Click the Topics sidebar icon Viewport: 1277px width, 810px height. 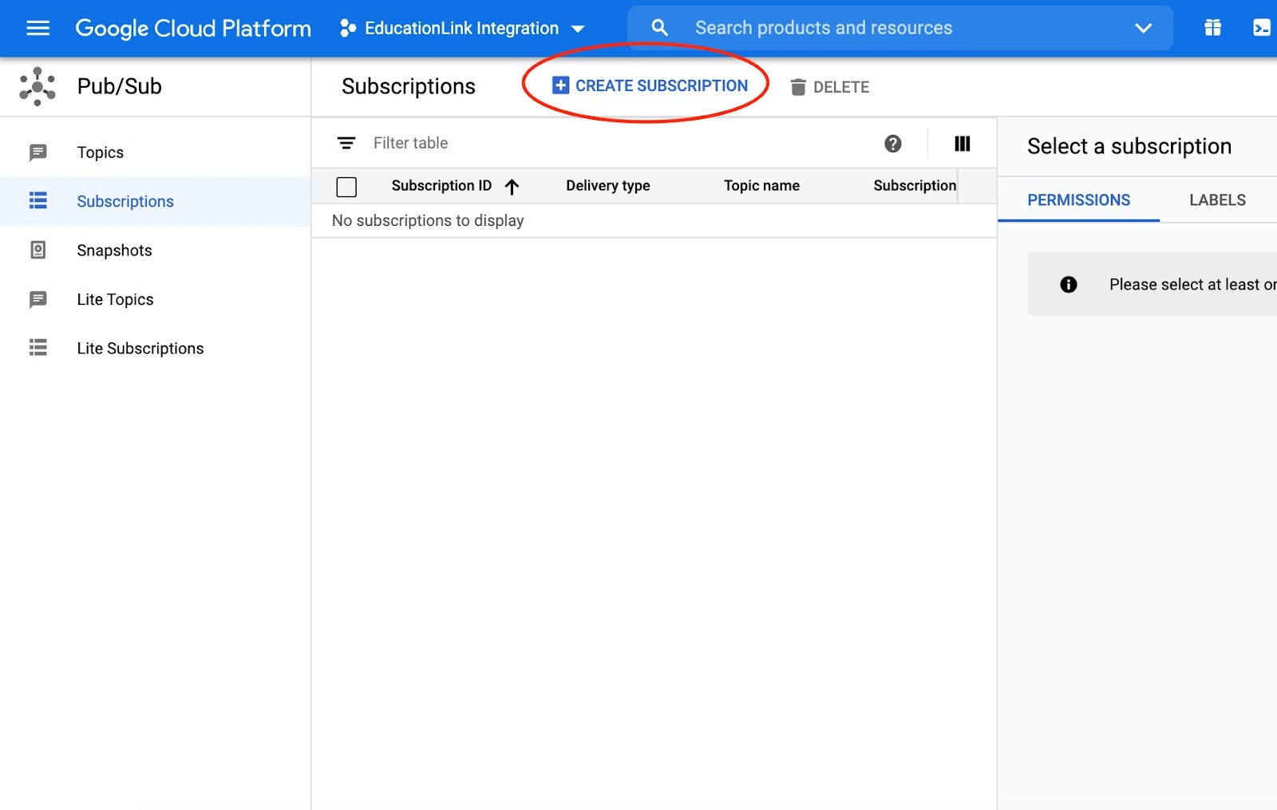click(38, 152)
